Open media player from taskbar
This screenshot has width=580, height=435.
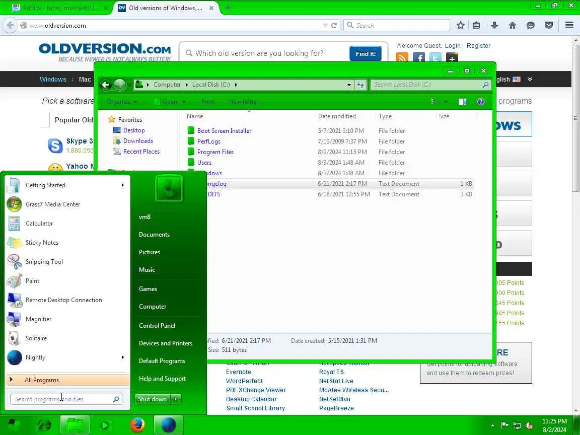tap(104, 425)
